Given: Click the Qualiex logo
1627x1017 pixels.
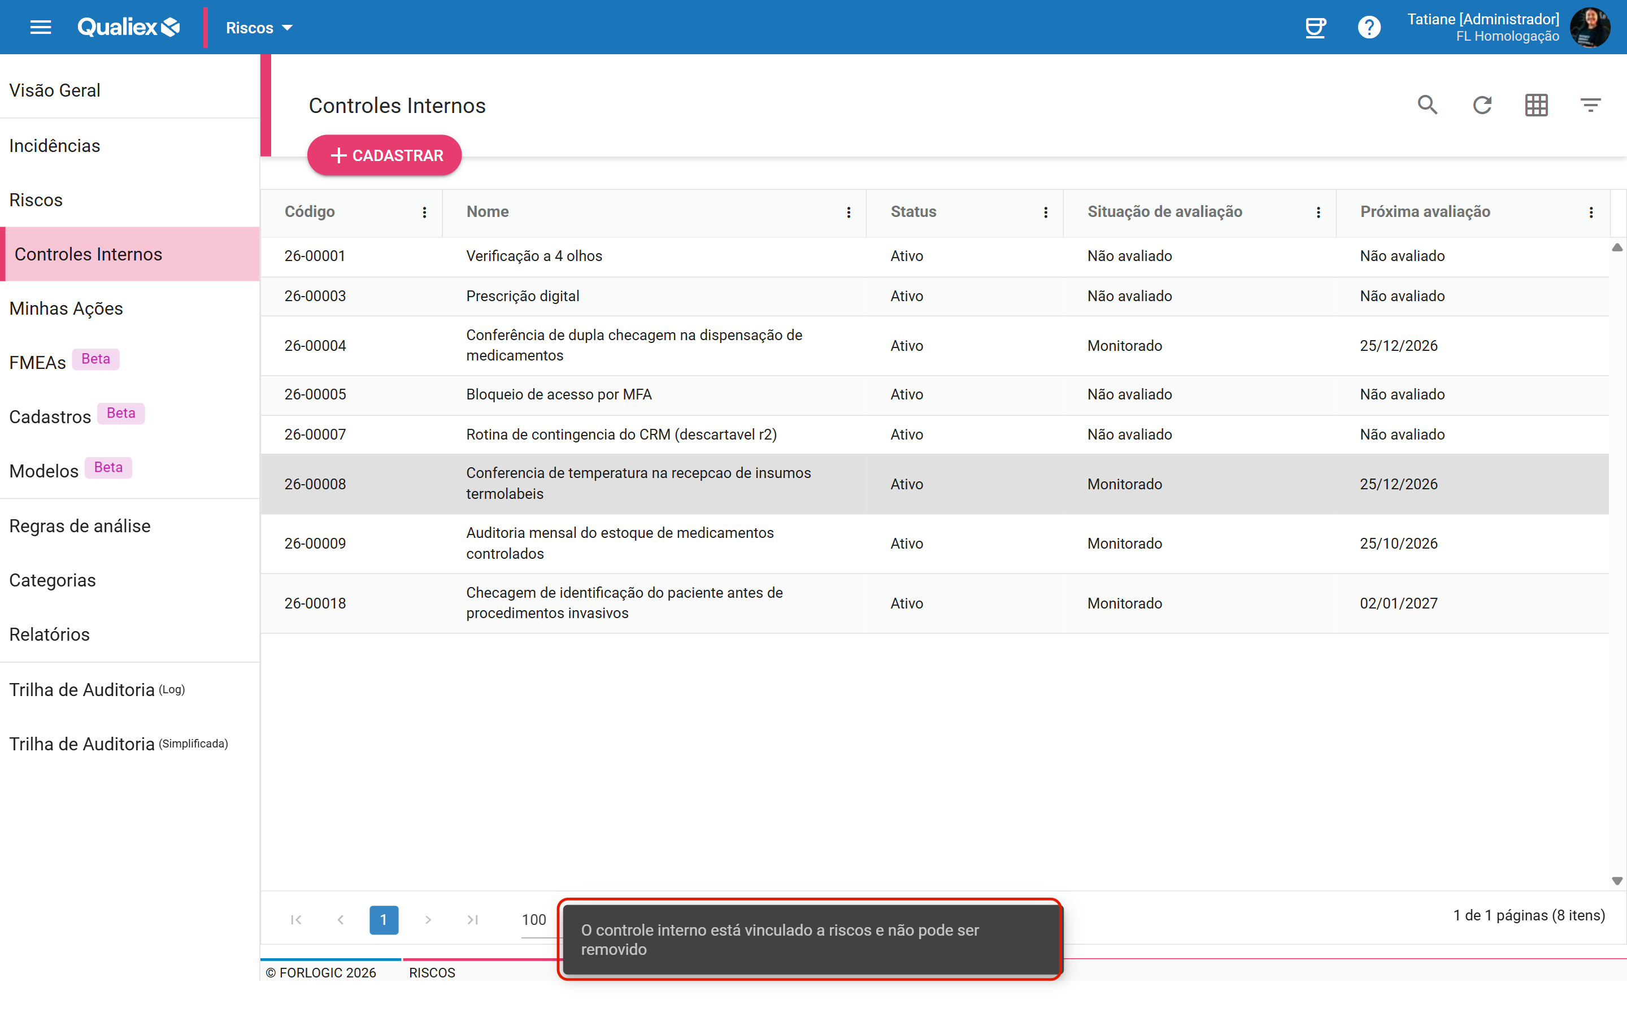Looking at the screenshot, I should coord(129,28).
